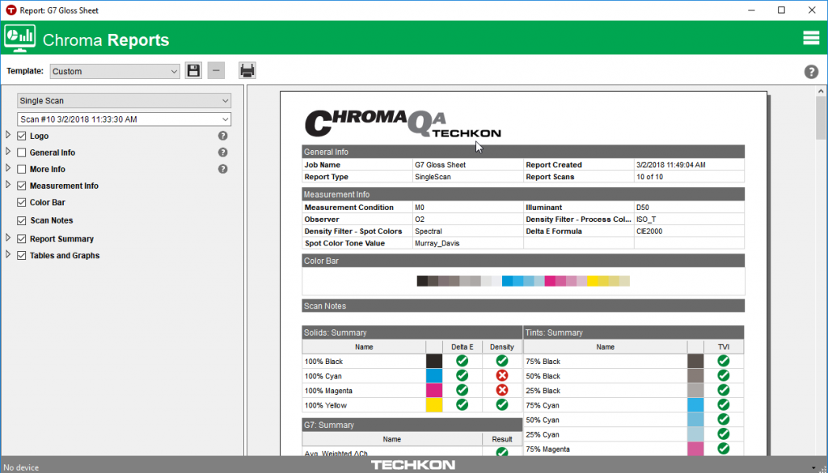Click the remove template minus button
The width and height of the screenshot is (828, 473).
216,71
